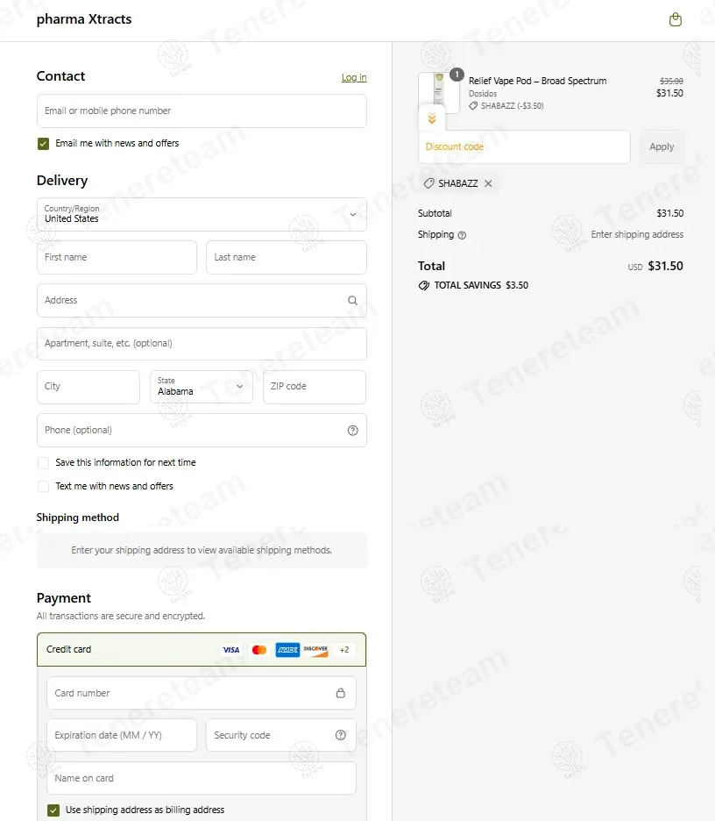
Task: Check Text me with news and offers
Action: tap(43, 486)
